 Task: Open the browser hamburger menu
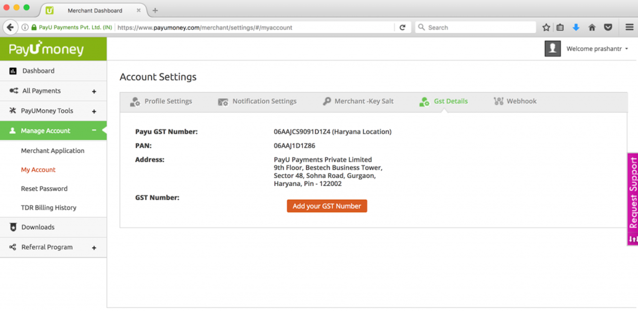(x=629, y=27)
